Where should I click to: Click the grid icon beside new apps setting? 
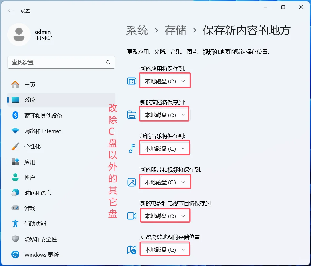pyautogui.click(x=132, y=81)
